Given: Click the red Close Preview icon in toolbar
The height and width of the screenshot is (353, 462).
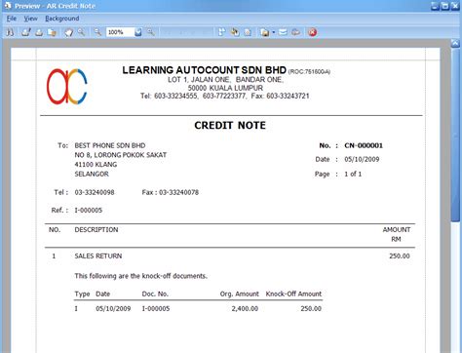Looking at the screenshot, I should (313, 32).
